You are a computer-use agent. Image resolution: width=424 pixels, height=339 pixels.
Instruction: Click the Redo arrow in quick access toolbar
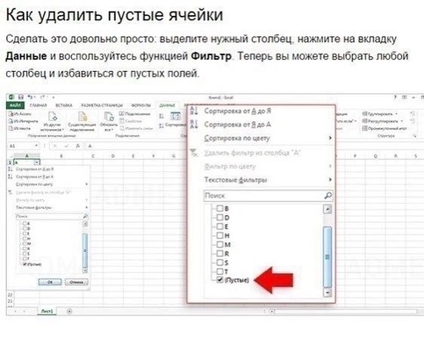(43, 97)
